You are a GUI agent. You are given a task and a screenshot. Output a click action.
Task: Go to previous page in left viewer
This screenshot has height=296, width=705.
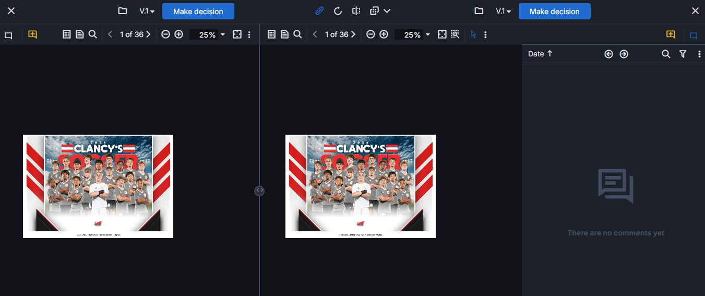coord(110,34)
